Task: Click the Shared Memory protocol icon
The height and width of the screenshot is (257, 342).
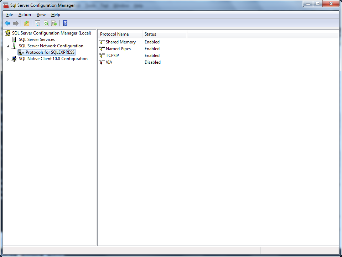Action: [102, 42]
